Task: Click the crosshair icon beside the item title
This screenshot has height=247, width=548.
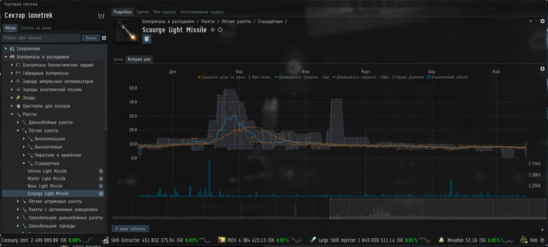Action: pyautogui.click(x=220, y=30)
